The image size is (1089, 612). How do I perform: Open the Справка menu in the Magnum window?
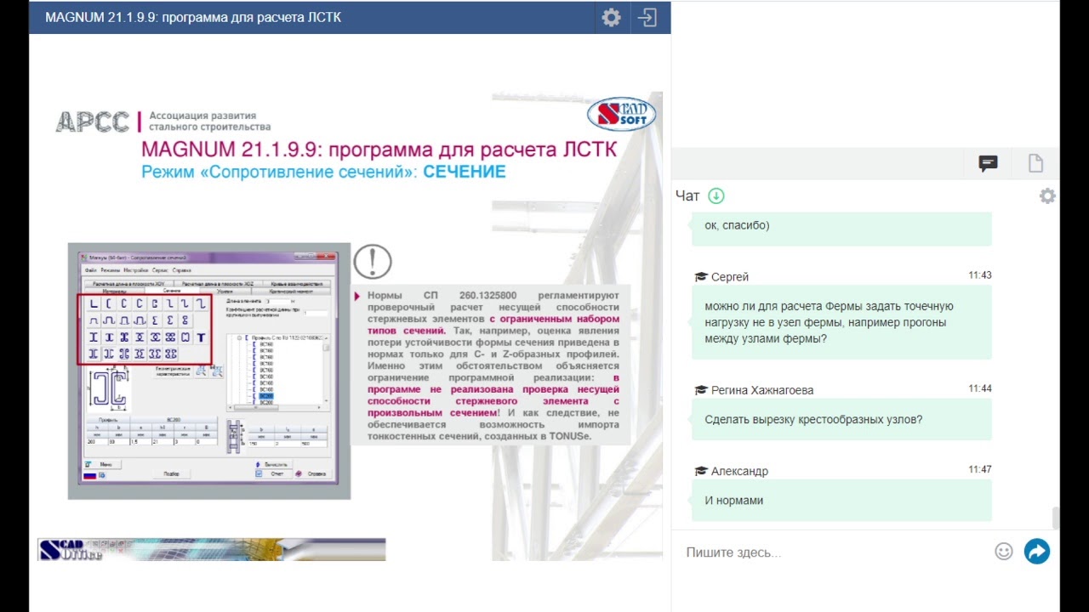tap(181, 270)
